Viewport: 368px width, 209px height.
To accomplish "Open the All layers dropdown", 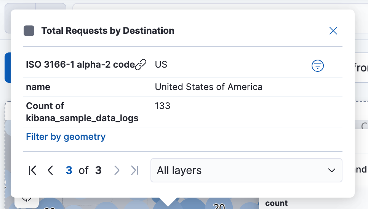I will [246, 171].
